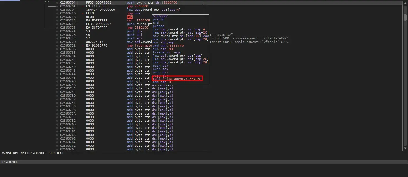The height and width of the screenshot is (177, 408).
Task: Select the highlighted ud2 instruction
Action: pyautogui.click(x=130, y=17)
